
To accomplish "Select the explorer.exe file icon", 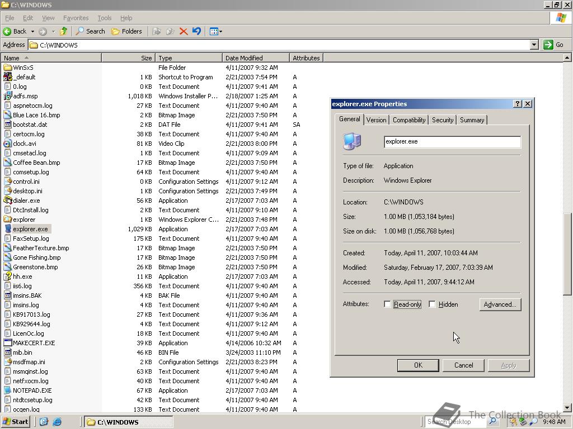I will coord(8,228).
